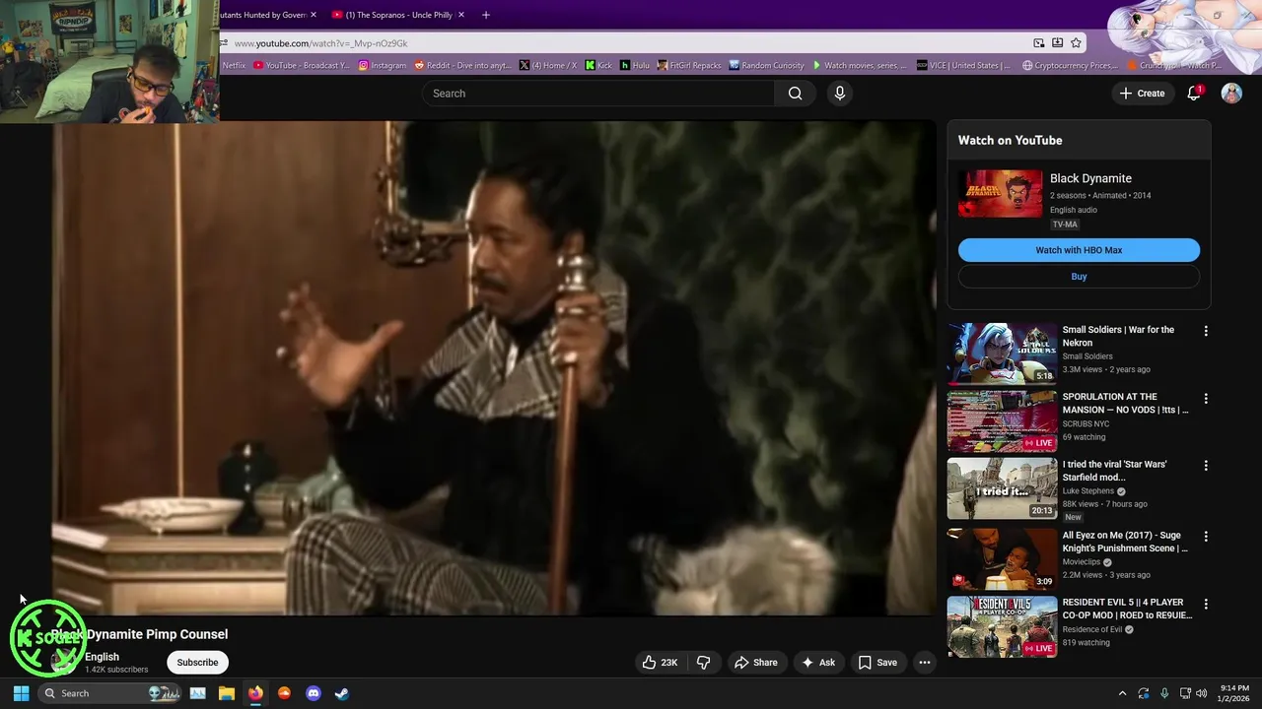Viewport: 1262px width, 709px height.
Task: Open SPORULATION AT THE MANSION live thumbnail
Action: coord(1002,420)
